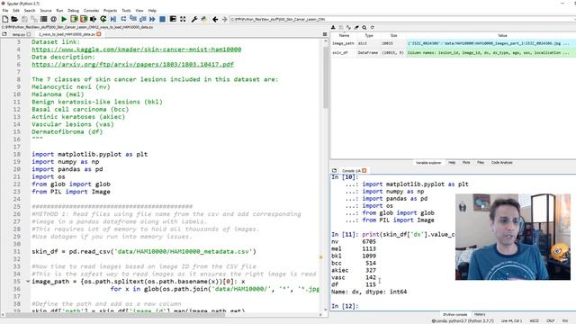Viewport: 576px width, 324px height.
Task: Open the arxiv PDF link
Action: point(132,64)
